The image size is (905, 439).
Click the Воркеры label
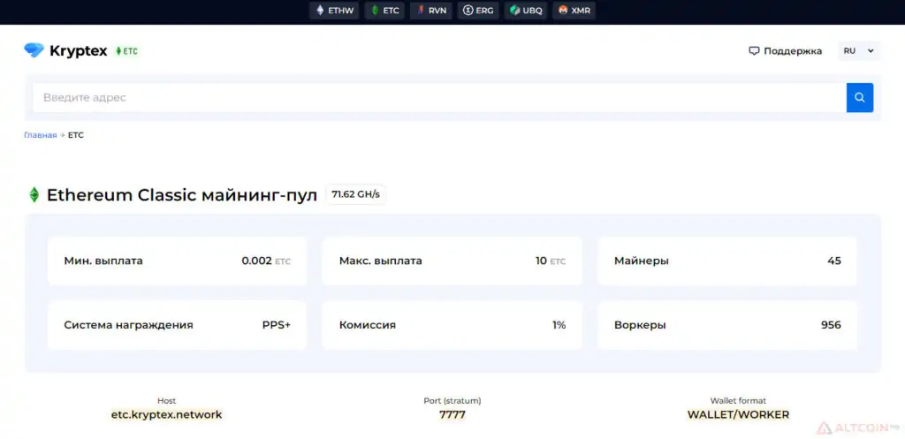point(640,325)
